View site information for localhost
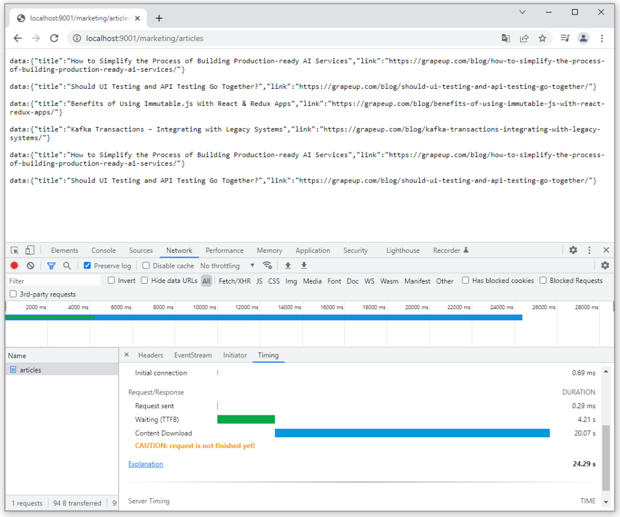The height and width of the screenshot is (517, 620). tap(77, 38)
